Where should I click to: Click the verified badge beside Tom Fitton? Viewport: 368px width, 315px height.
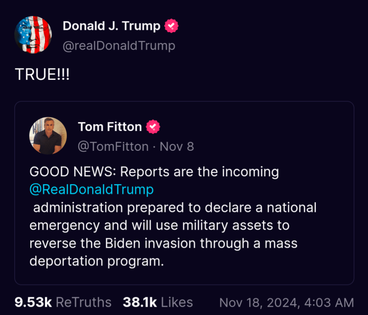153,127
